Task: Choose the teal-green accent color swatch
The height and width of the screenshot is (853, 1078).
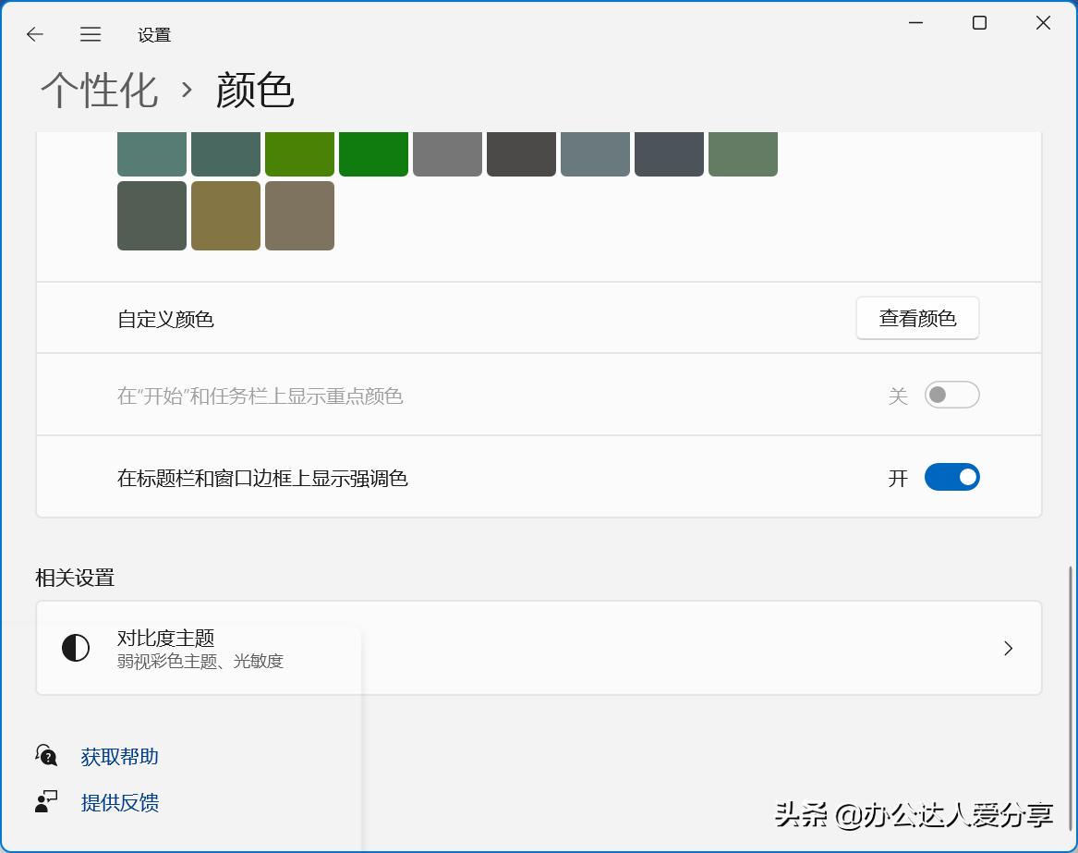Action: [151, 153]
